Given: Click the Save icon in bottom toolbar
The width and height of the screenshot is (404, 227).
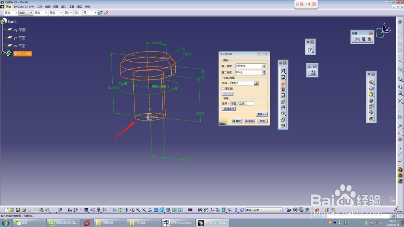Looking at the screenshot, I should coord(17,210).
